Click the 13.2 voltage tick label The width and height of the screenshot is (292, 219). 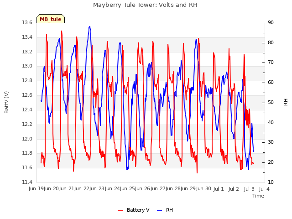(x=27, y=52)
